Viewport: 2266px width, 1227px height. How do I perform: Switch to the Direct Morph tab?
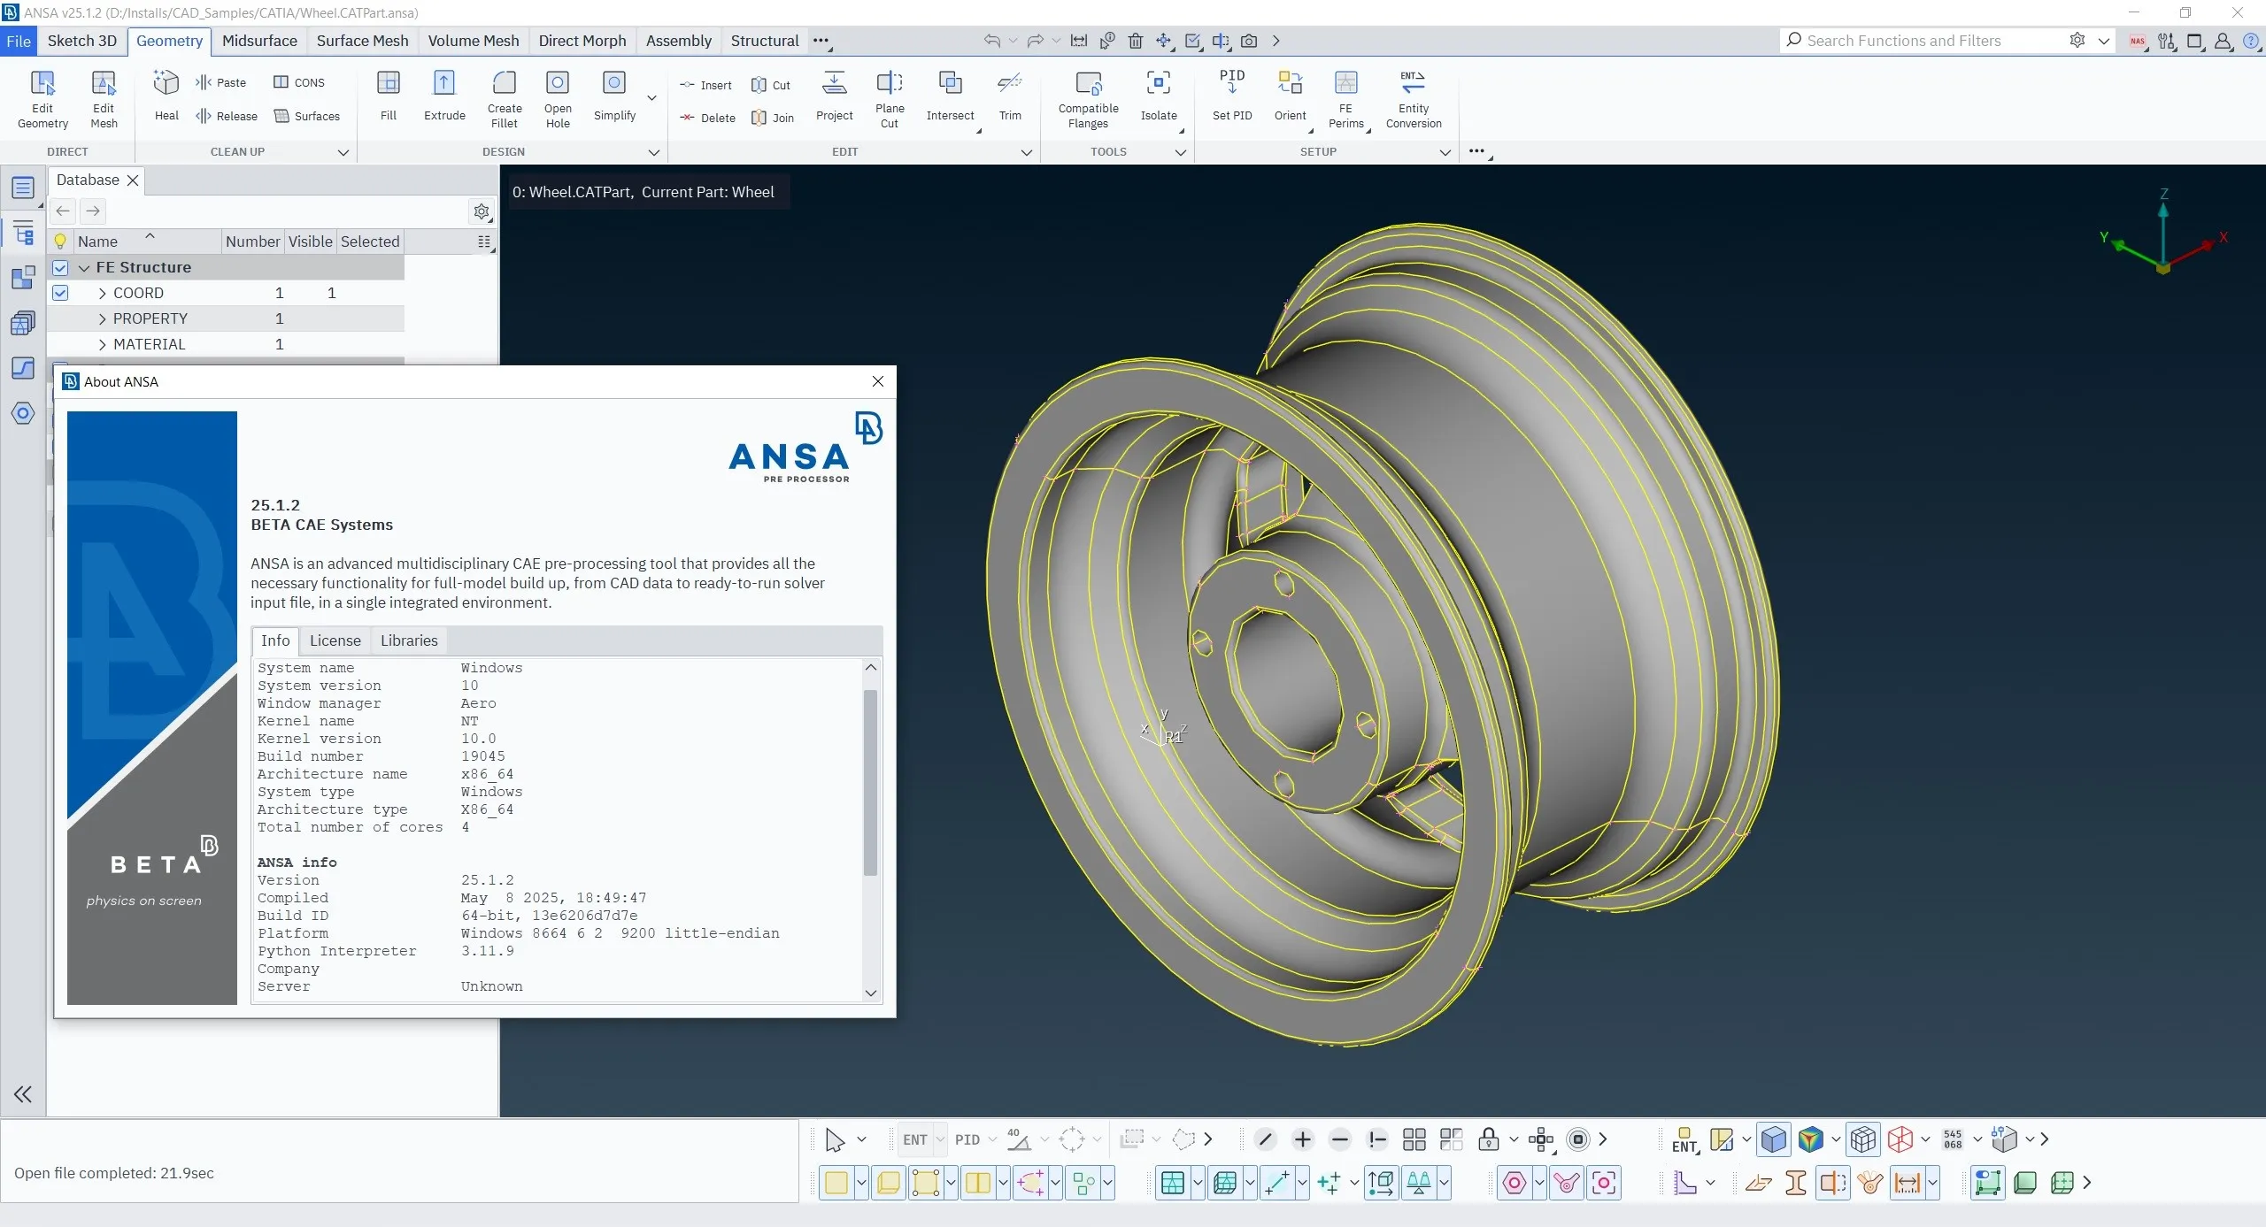[x=582, y=41]
